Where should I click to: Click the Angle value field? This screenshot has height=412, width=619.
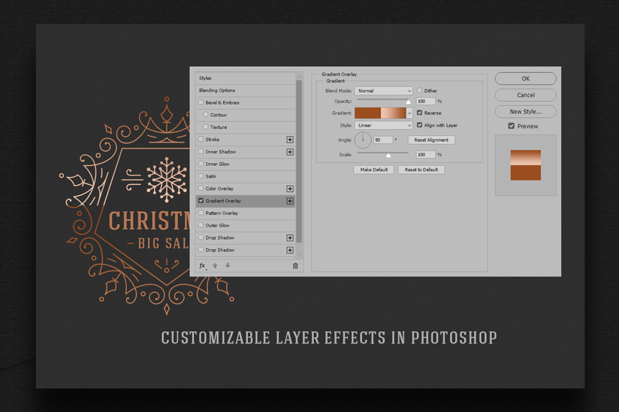[383, 140]
